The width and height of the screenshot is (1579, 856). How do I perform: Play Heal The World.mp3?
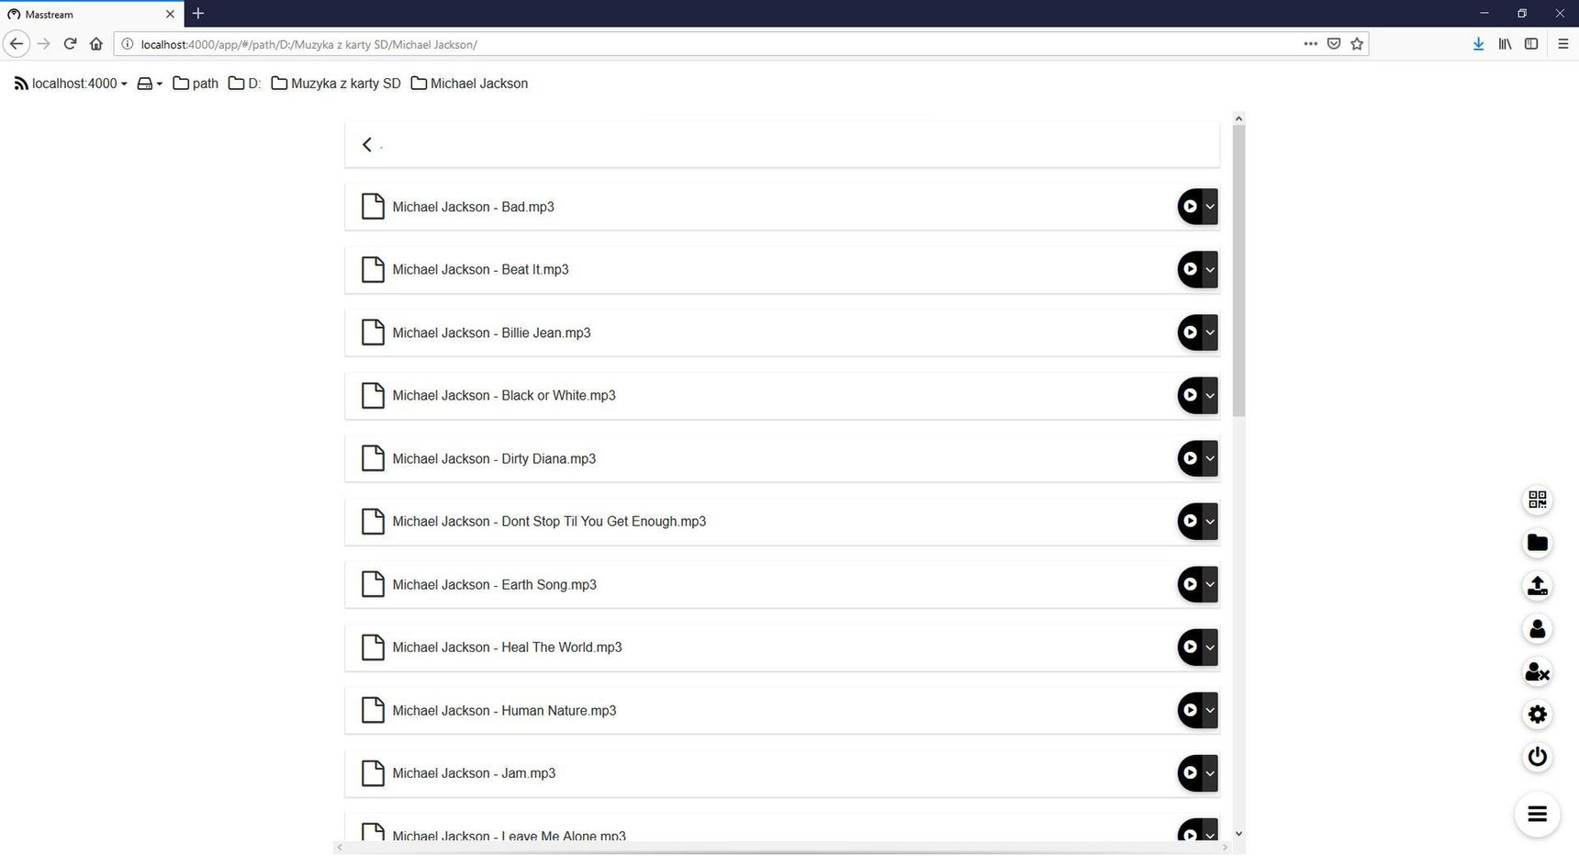click(1190, 647)
